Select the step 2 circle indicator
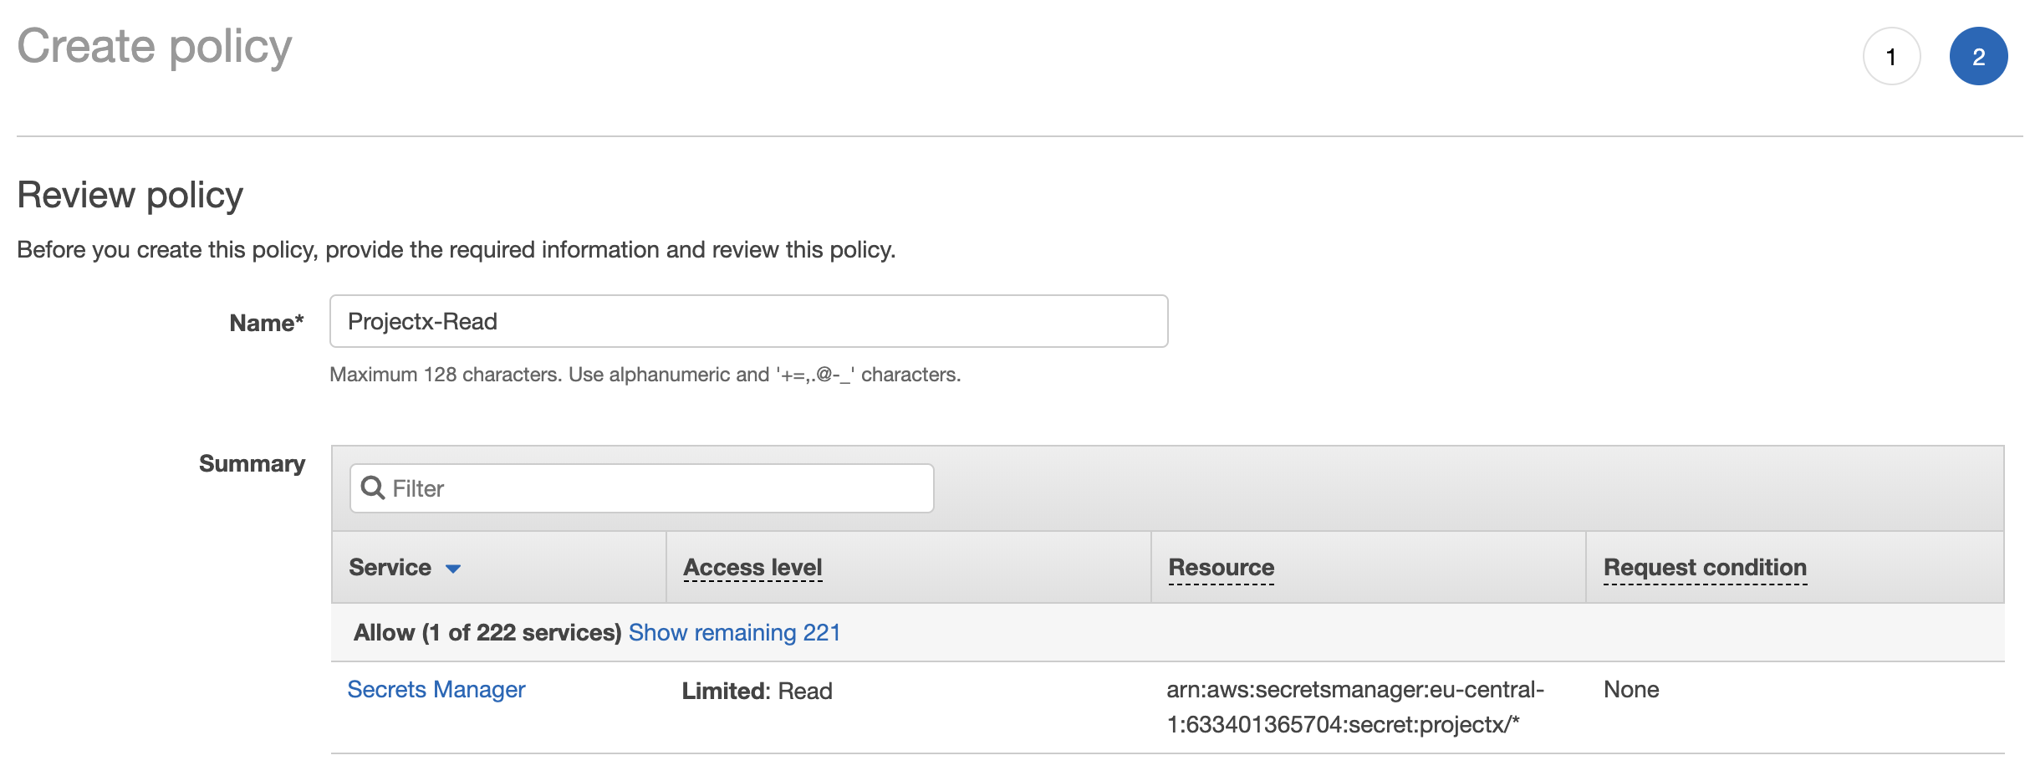Image resolution: width=2030 pixels, height=781 pixels. tap(1978, 56)
